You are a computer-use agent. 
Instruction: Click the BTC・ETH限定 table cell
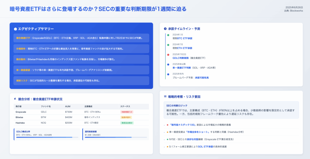point(91,123)
